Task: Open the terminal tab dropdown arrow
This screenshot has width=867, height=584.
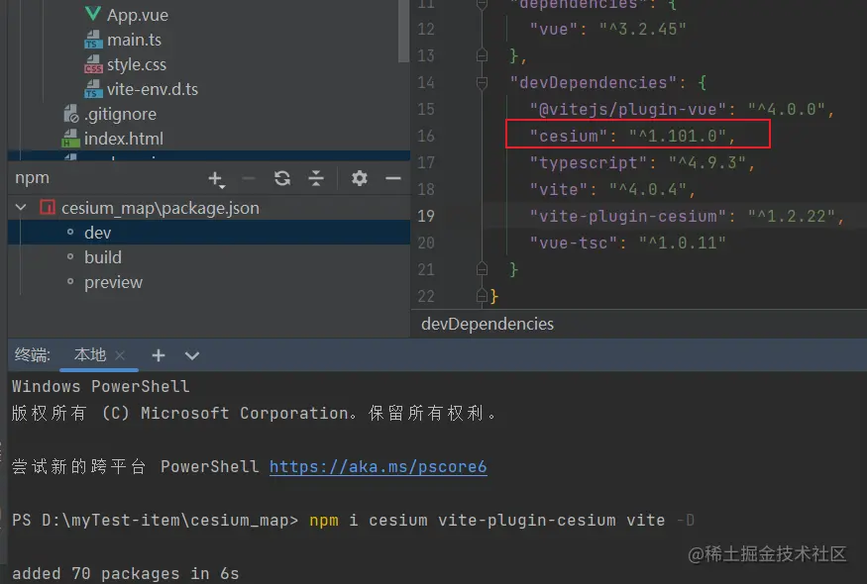Action: coord(192,355)
